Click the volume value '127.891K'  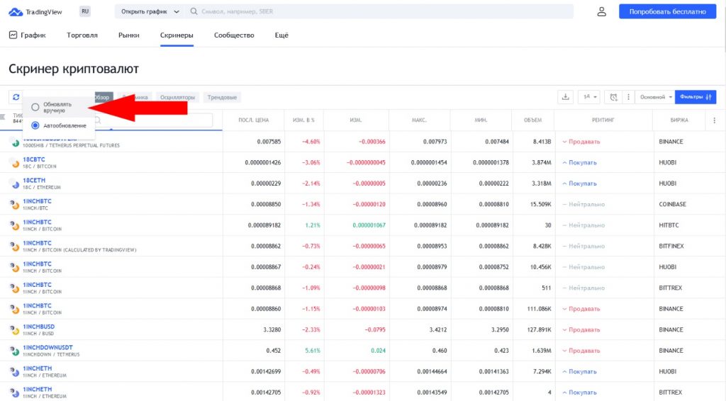pos(539,329)
